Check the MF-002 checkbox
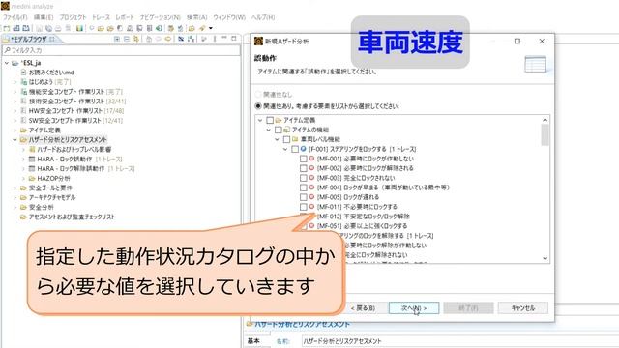Screen dimensions: 619x348 point(303,168)
